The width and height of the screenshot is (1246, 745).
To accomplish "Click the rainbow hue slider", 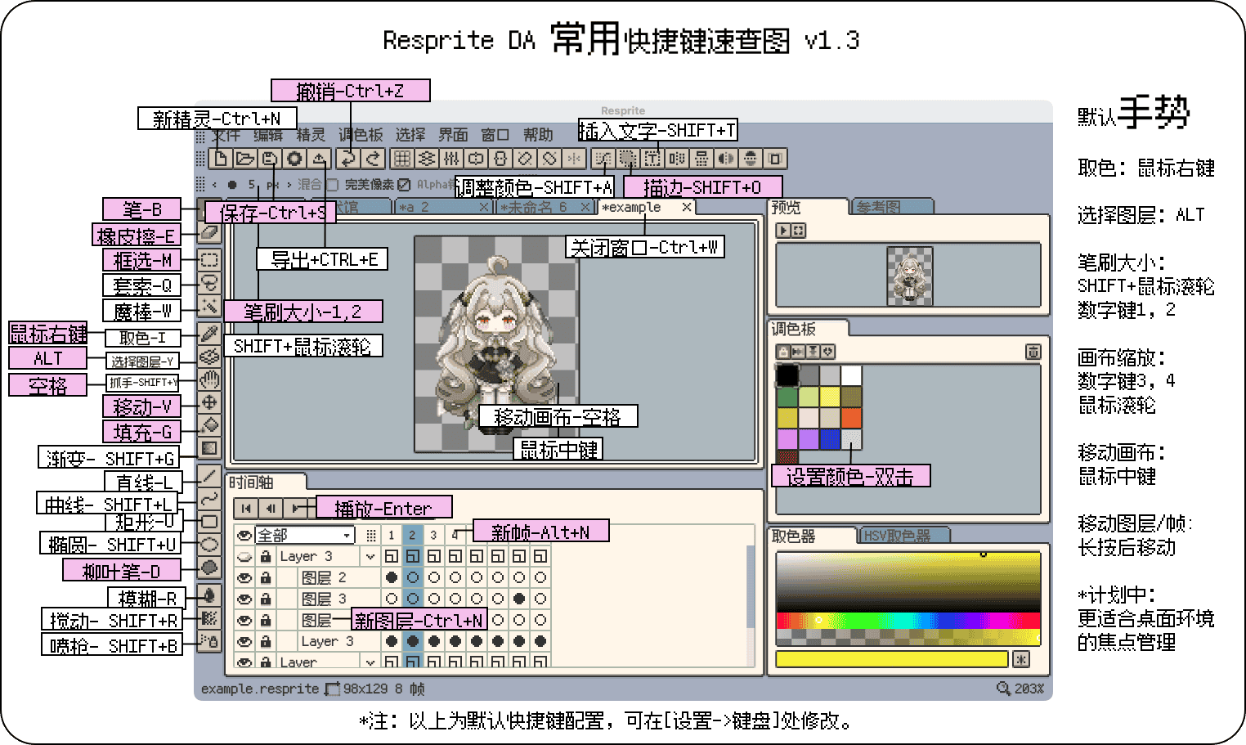I will [908, 621].
